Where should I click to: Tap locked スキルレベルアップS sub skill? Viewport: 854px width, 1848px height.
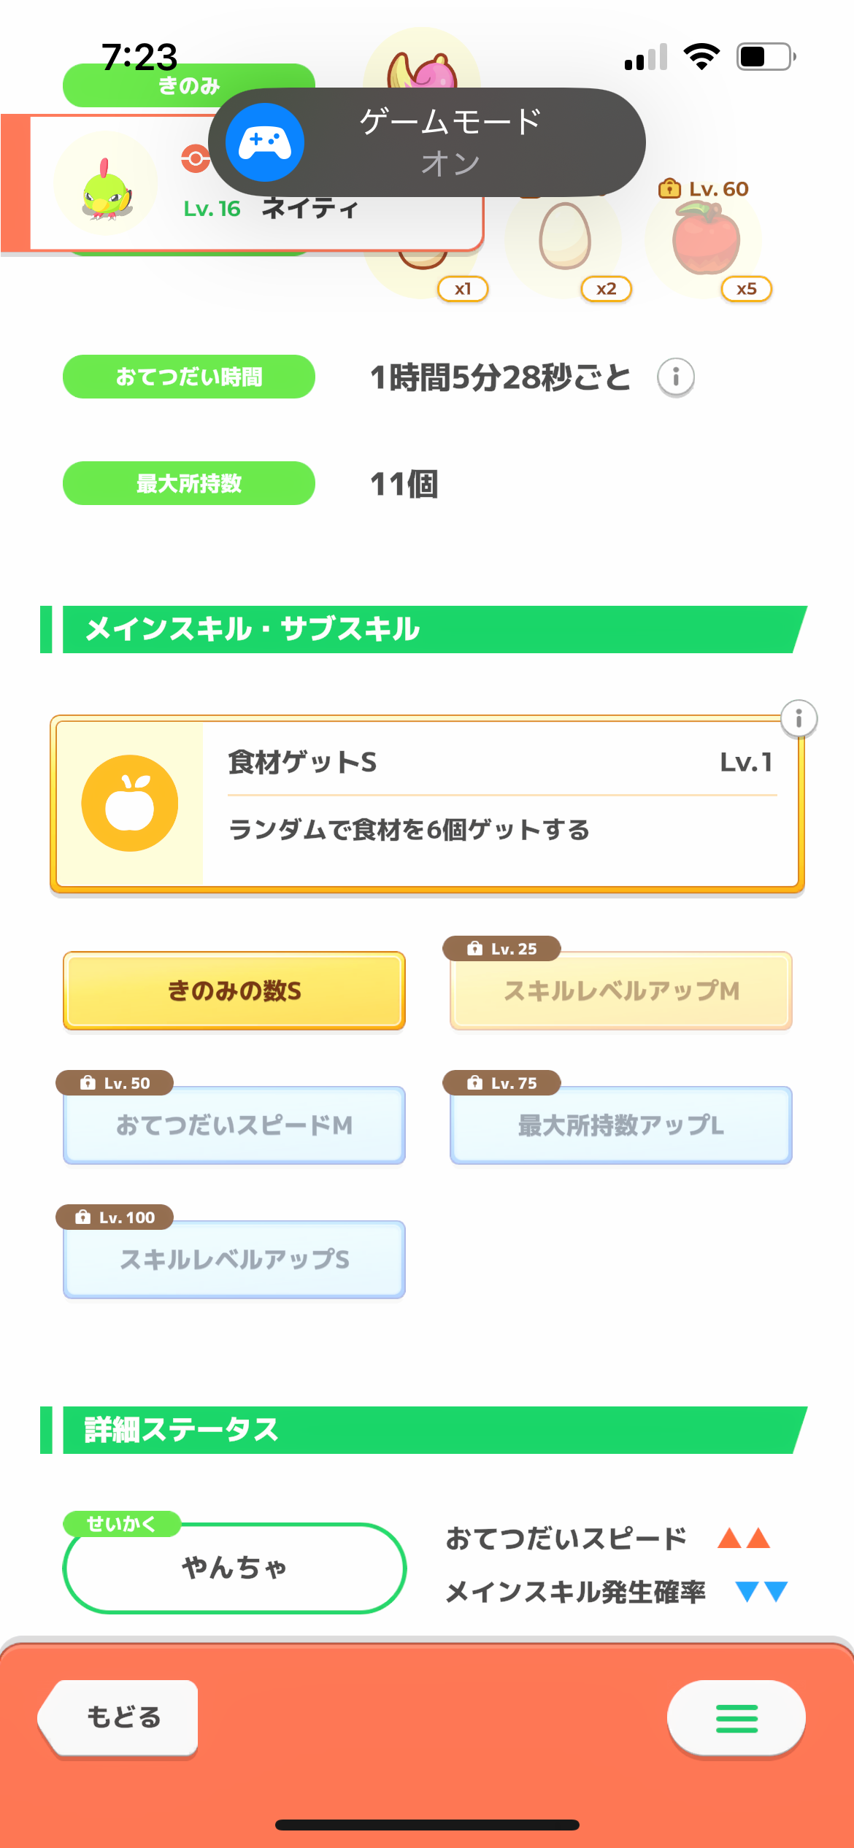point(234,1259)
